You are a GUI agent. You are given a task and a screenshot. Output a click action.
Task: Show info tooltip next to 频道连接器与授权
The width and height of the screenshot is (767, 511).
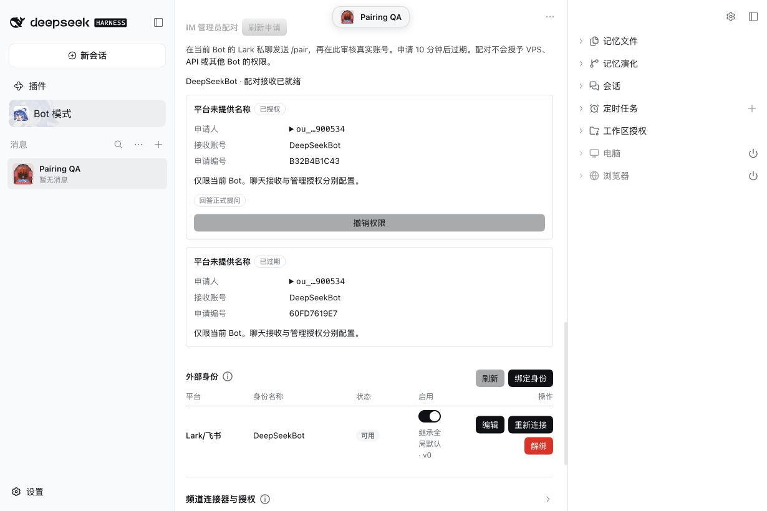(x=265, y=499)
